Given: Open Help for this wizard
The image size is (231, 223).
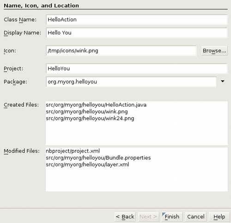Looking at the screenshot, I should point(219,217).
